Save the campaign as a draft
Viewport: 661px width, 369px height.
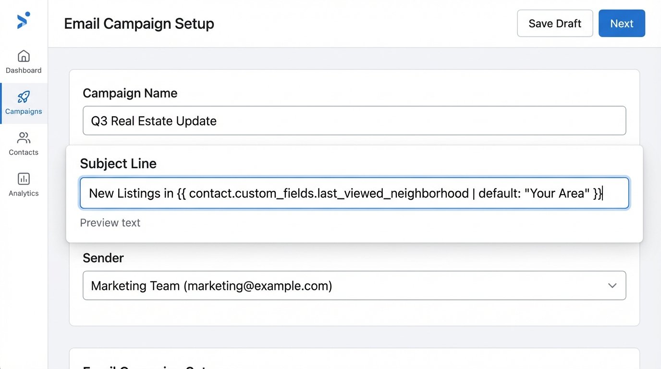[555, 23]
